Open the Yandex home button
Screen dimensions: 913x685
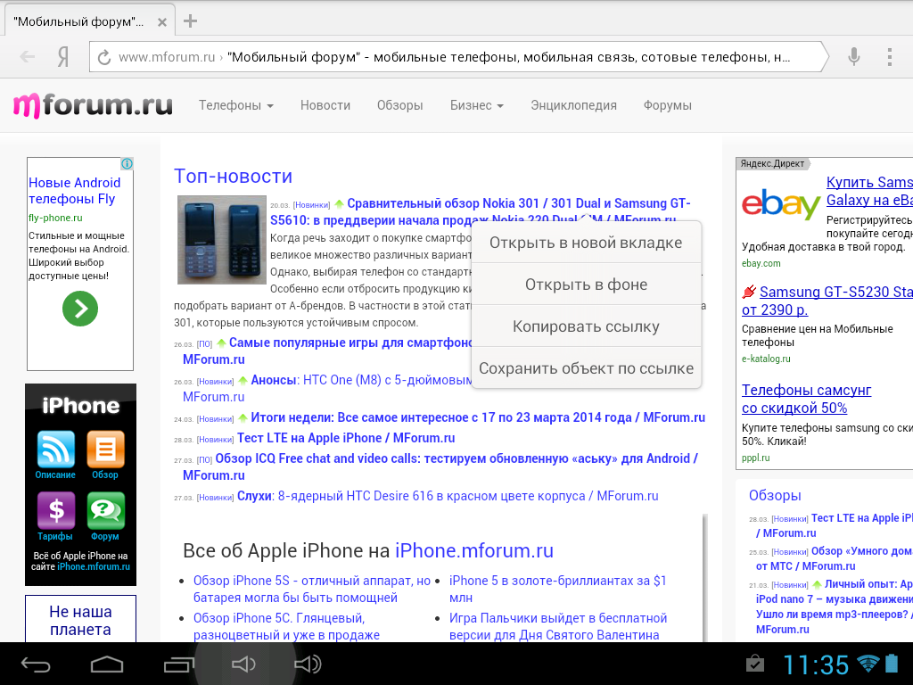(x=63, y=57)
